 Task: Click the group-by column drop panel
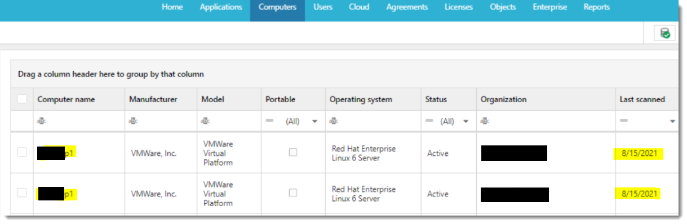coord(344,74)
